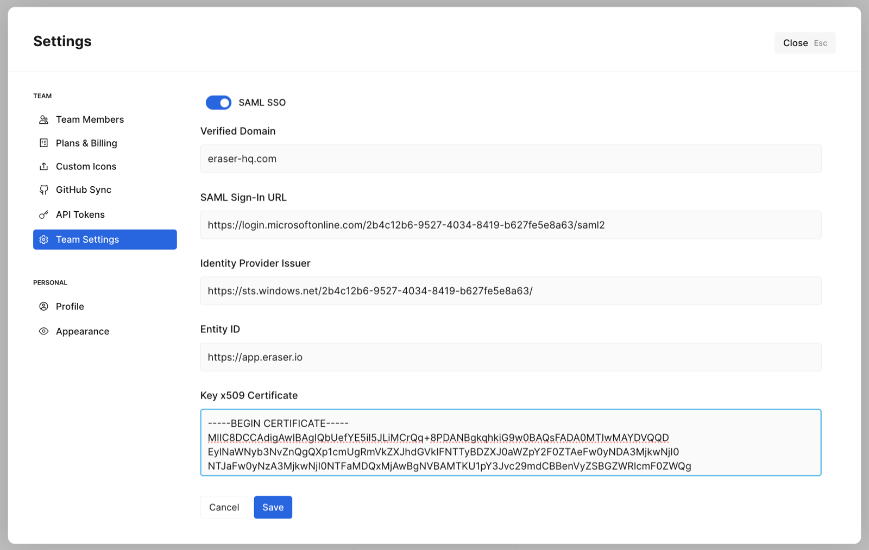This screenshot has width=869, height=550.
Task: Open Profile under Personal
Action: tap(105, 306)
